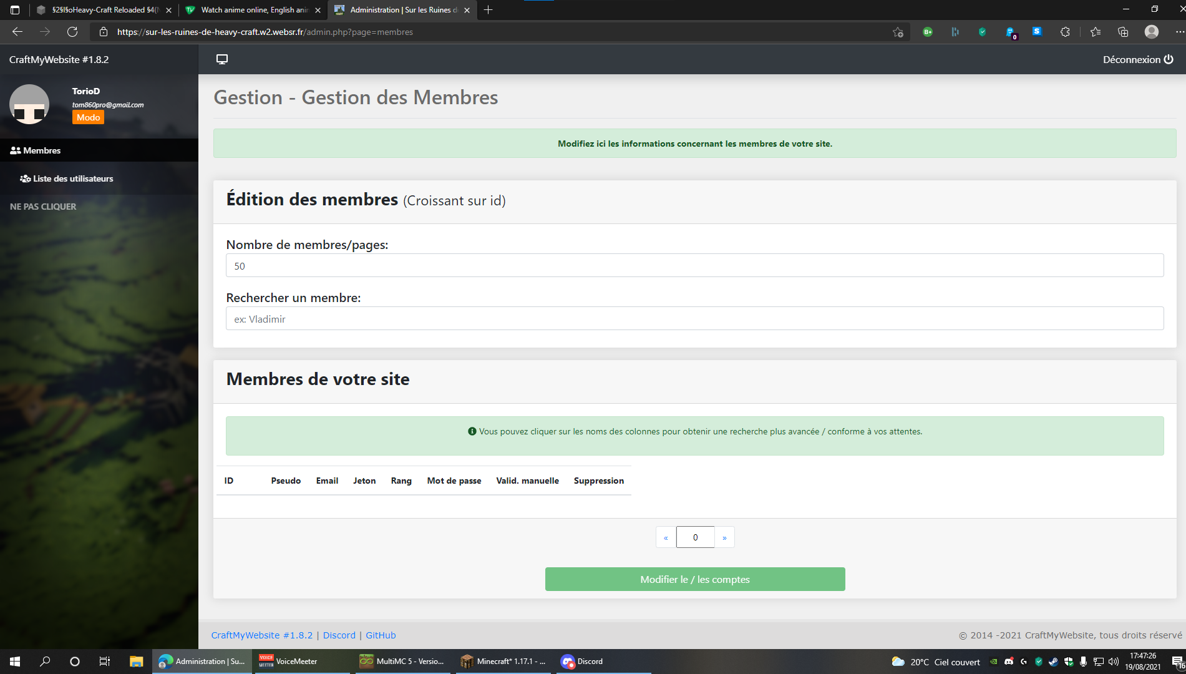Open the GitHub footer link
Image resolution: width=1186 pixels, height=674 pixels.
point(381,635)
